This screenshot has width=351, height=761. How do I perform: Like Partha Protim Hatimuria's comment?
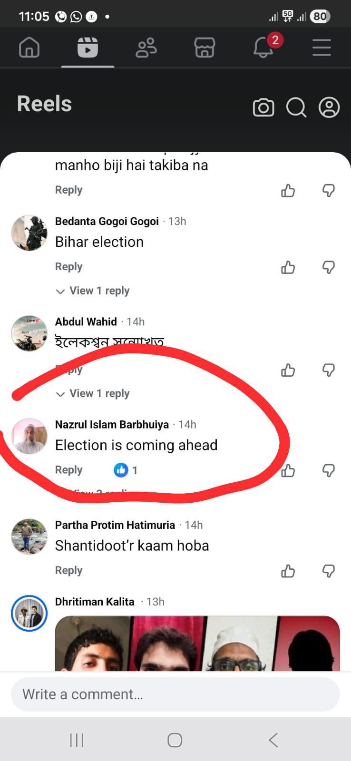288,571
